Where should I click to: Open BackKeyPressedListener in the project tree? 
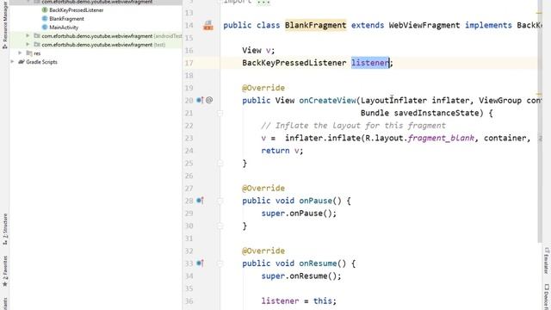click(x=77, y=10)
